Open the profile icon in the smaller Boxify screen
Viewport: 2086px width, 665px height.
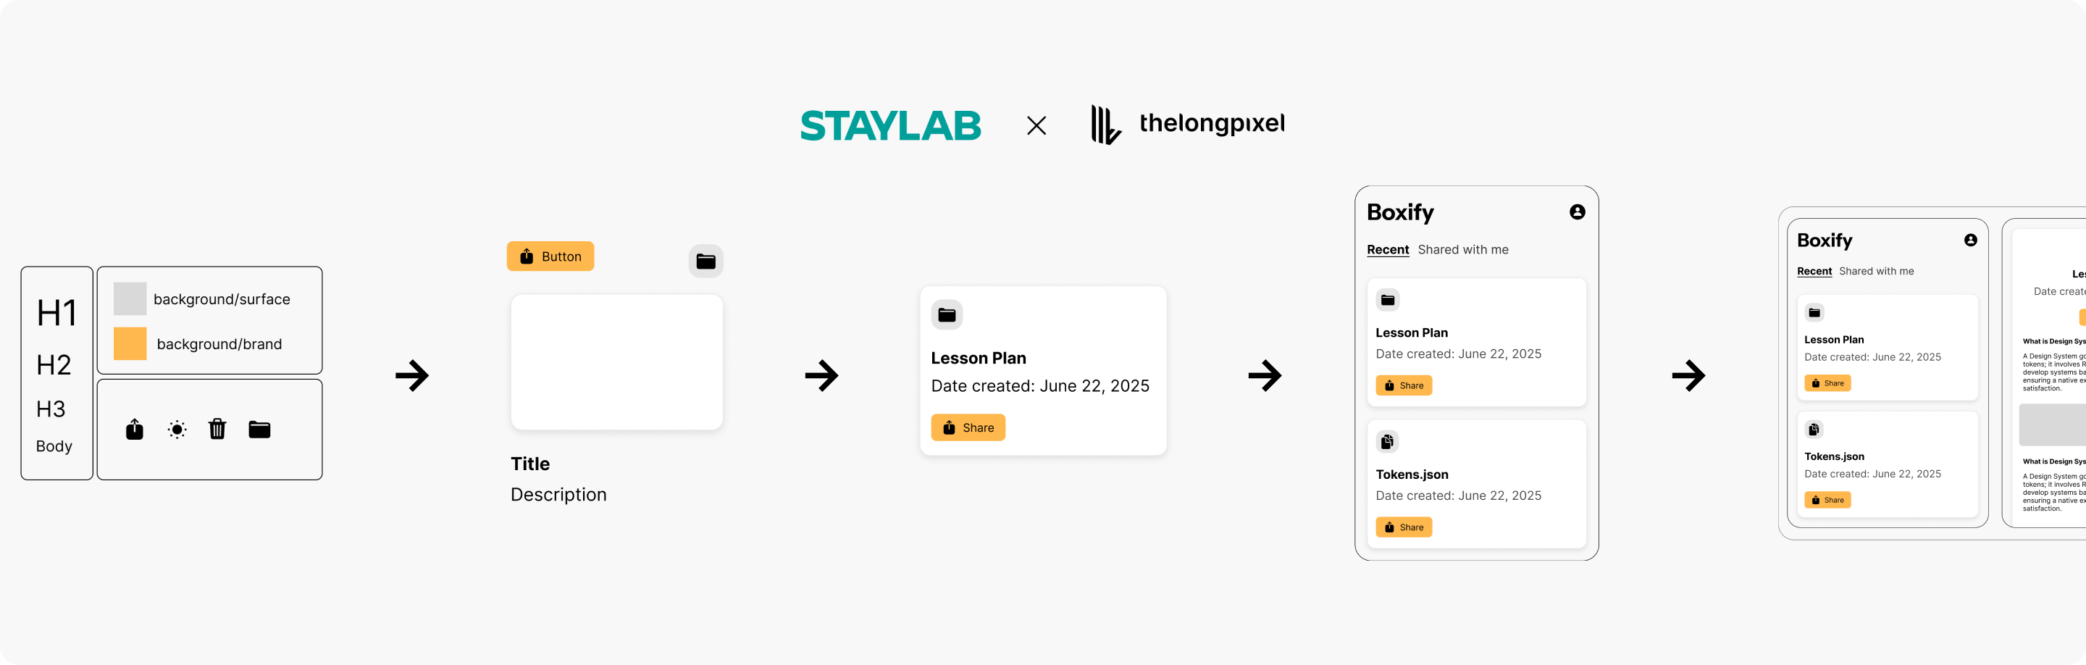1970,241
